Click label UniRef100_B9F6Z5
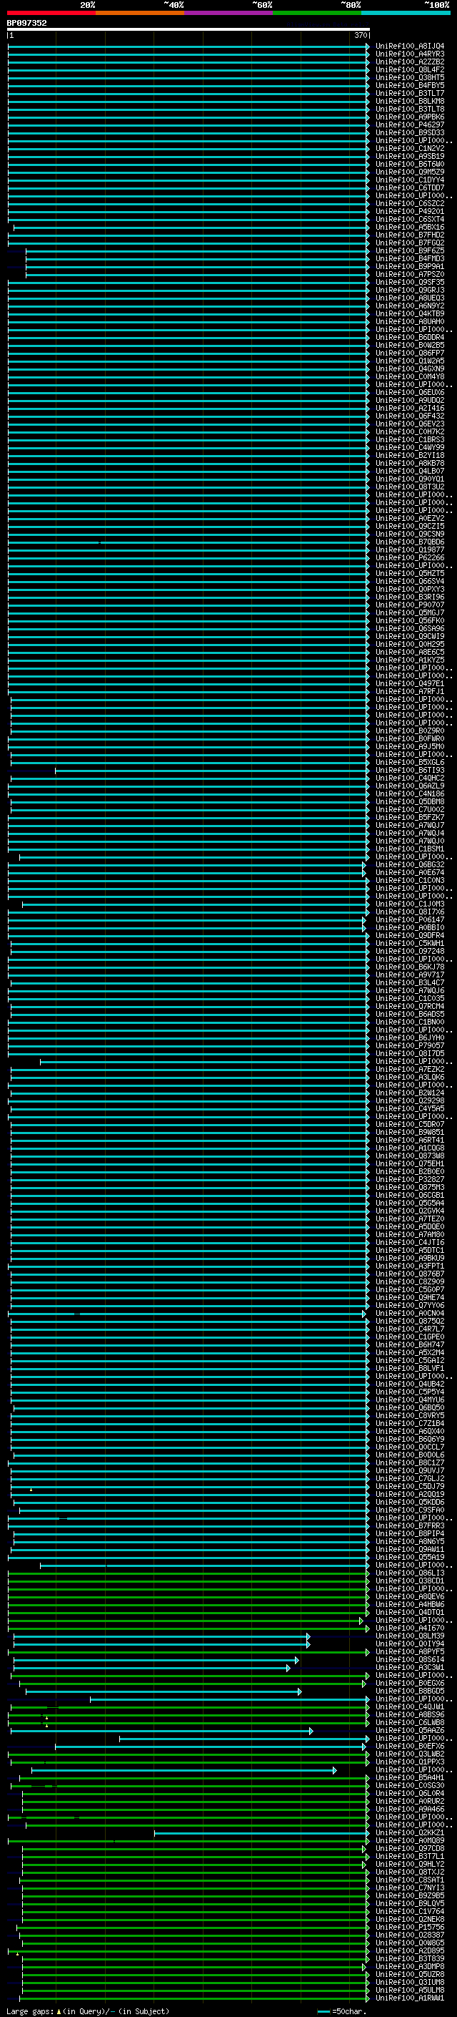The height and width of the screenshot is (2017, 457). pyautogui.click(x=410, y=250)
